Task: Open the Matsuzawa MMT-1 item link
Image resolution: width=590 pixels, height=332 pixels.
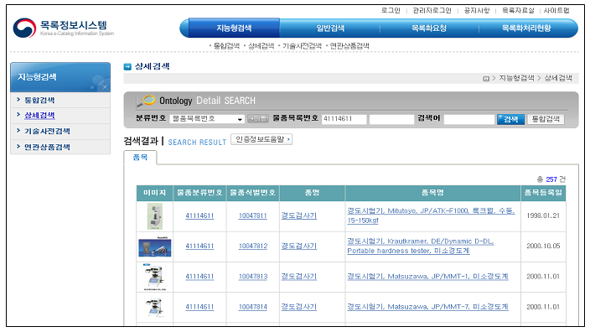Action: (x=427, y=277)
